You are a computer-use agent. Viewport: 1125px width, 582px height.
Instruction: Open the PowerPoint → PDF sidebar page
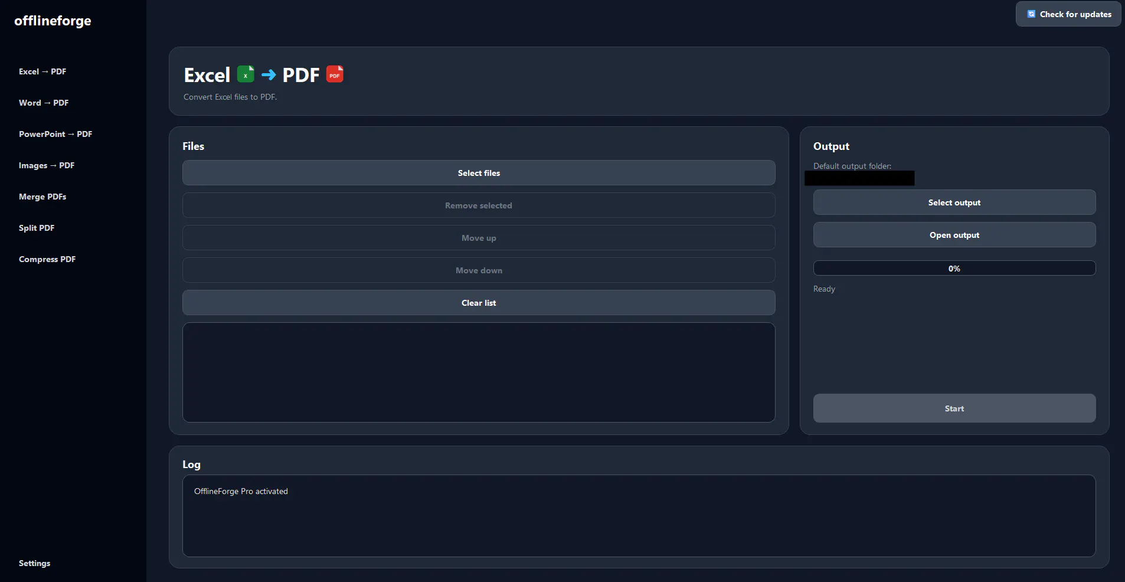pyautogui.click(x=55, y=134)
